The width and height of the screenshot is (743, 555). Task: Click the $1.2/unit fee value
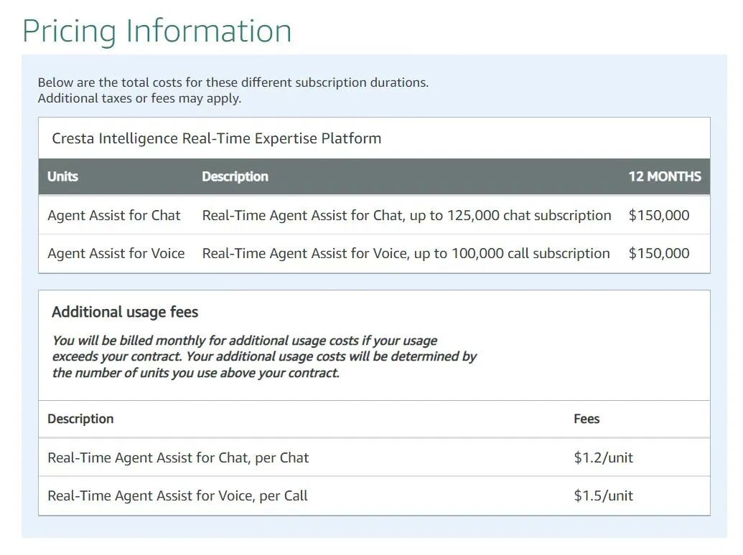[603, 457]
